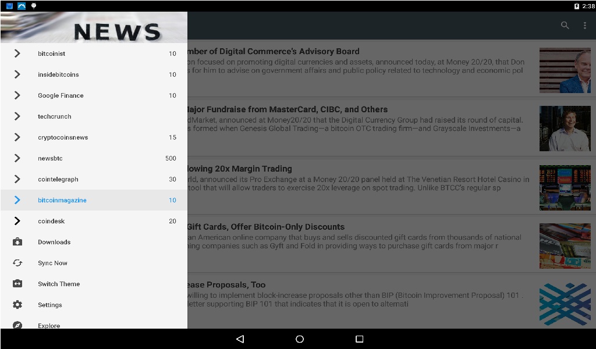Open the insidebitcoins feed
The height and width of the screenshot is (349, 596).
(94, 74)
